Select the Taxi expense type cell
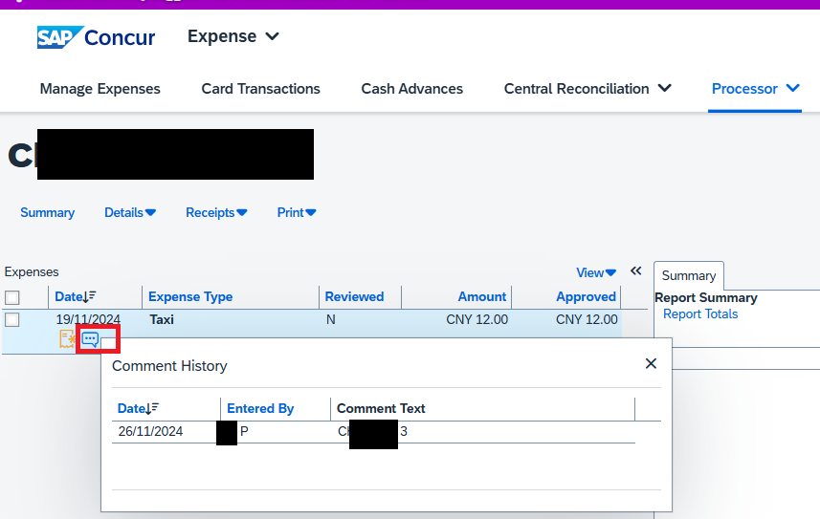820x519 pixels. click(x=162, y=319)
